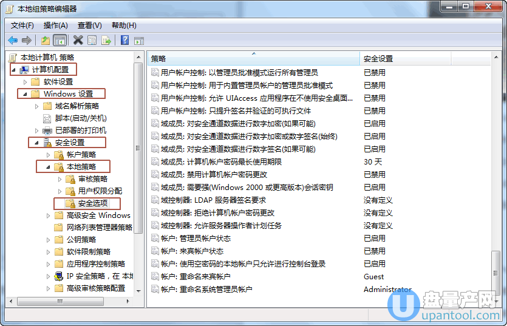Go up one level using folder icon
Image resolution: width=507 pixels, height=326 pixels.
coord(45,41)
